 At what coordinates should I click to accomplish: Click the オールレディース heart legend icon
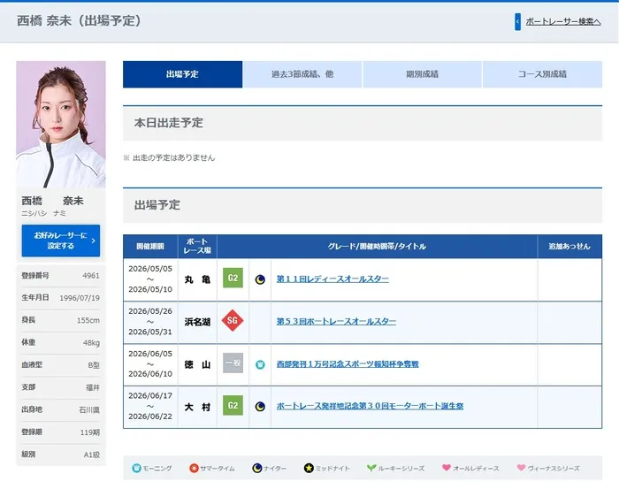(x=447, y=468)
